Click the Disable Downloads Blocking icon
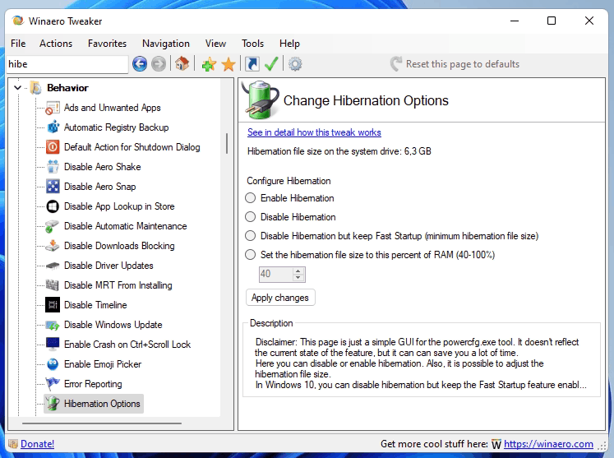The width and height of the screenshot is (614, 458). (53, 246)
